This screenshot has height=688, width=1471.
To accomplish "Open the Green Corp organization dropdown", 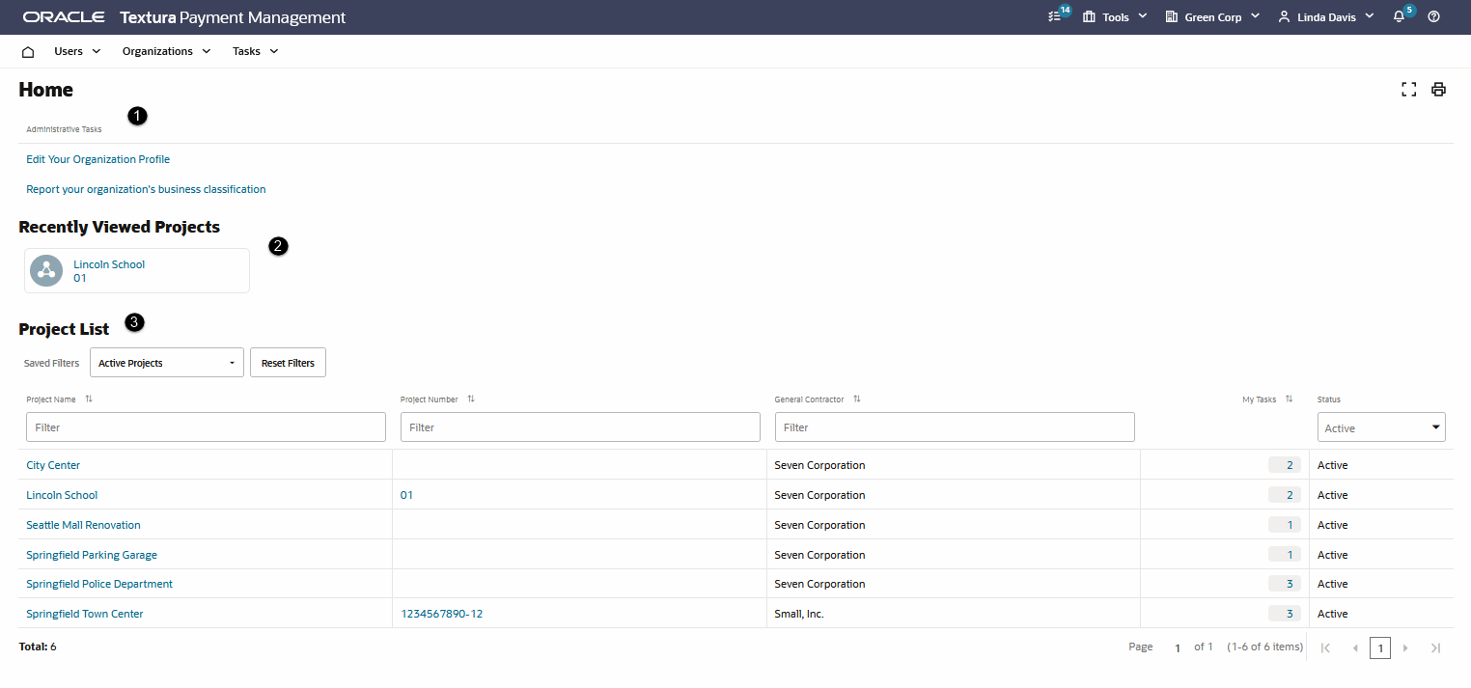I will 1212,17.
